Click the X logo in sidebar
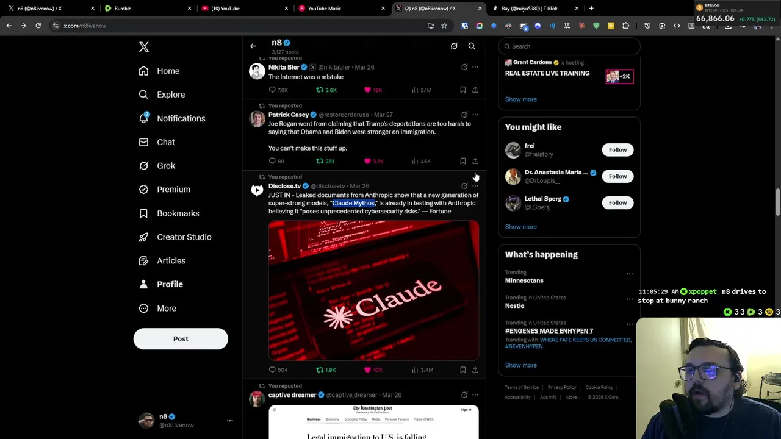 [144, 47]
